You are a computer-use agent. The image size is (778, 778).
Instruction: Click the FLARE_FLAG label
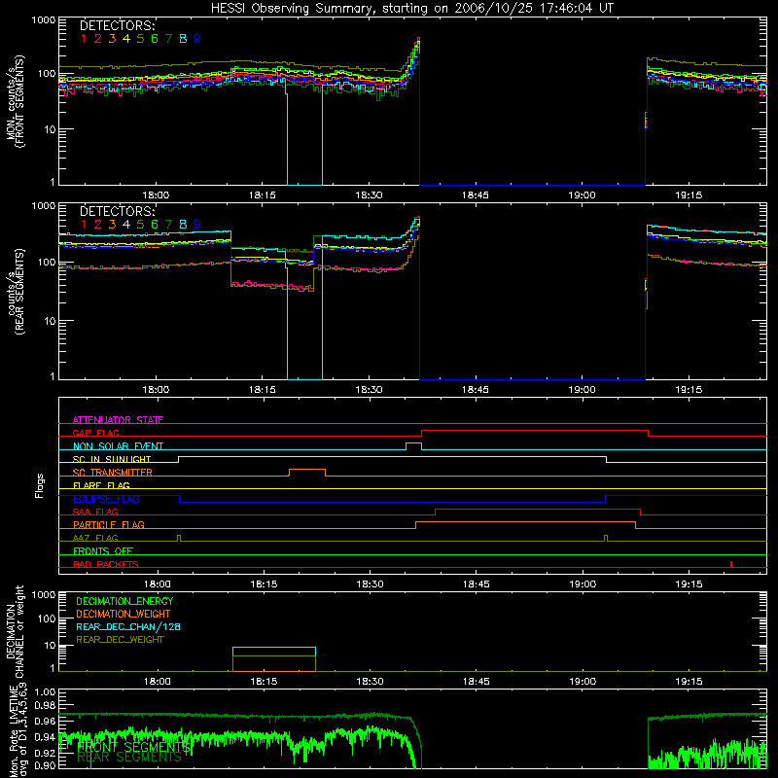click(101, 485)
